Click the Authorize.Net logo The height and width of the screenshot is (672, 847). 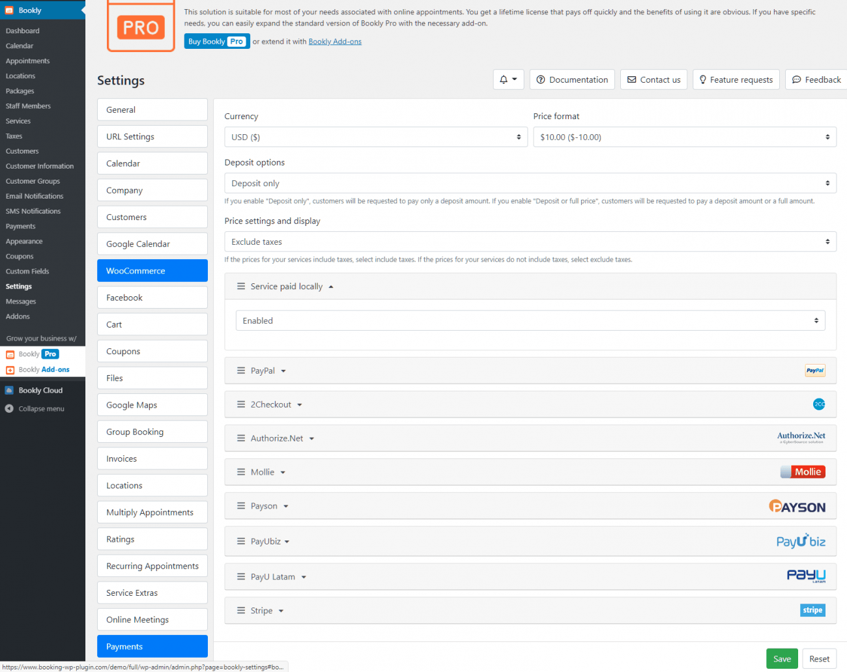click(801, 438)
